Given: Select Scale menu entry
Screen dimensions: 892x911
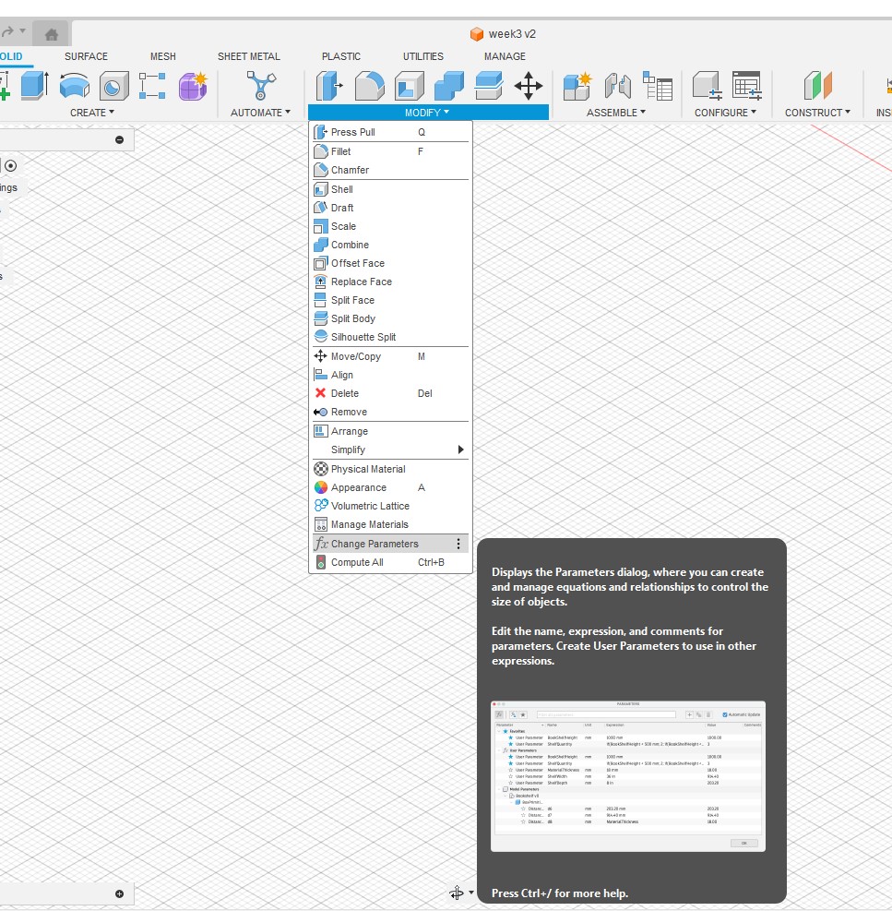Looking at the screenshot, I should click(390, 226).
